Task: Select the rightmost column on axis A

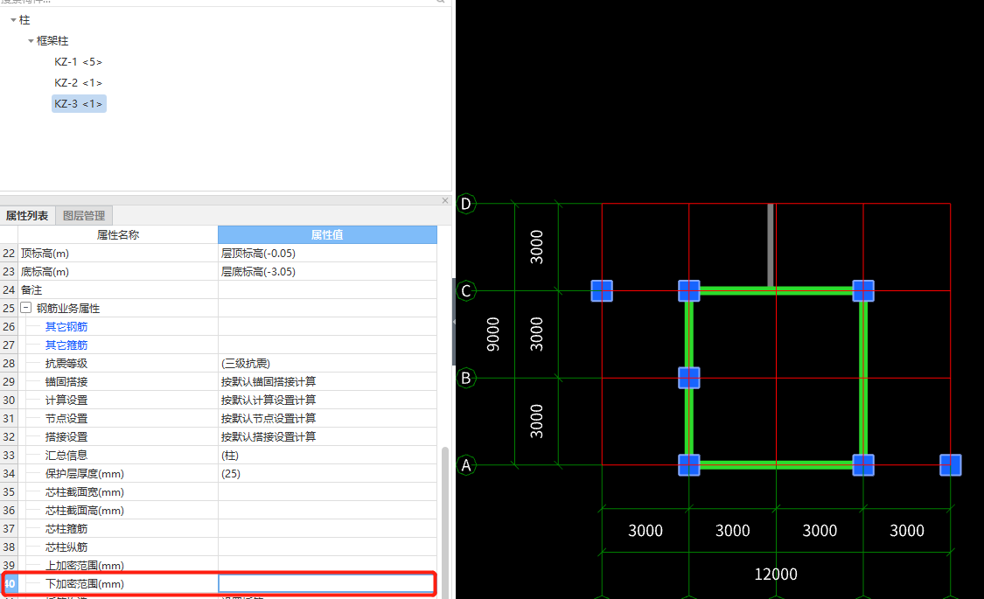Action: pyautogui.click(x=951, y=465)
